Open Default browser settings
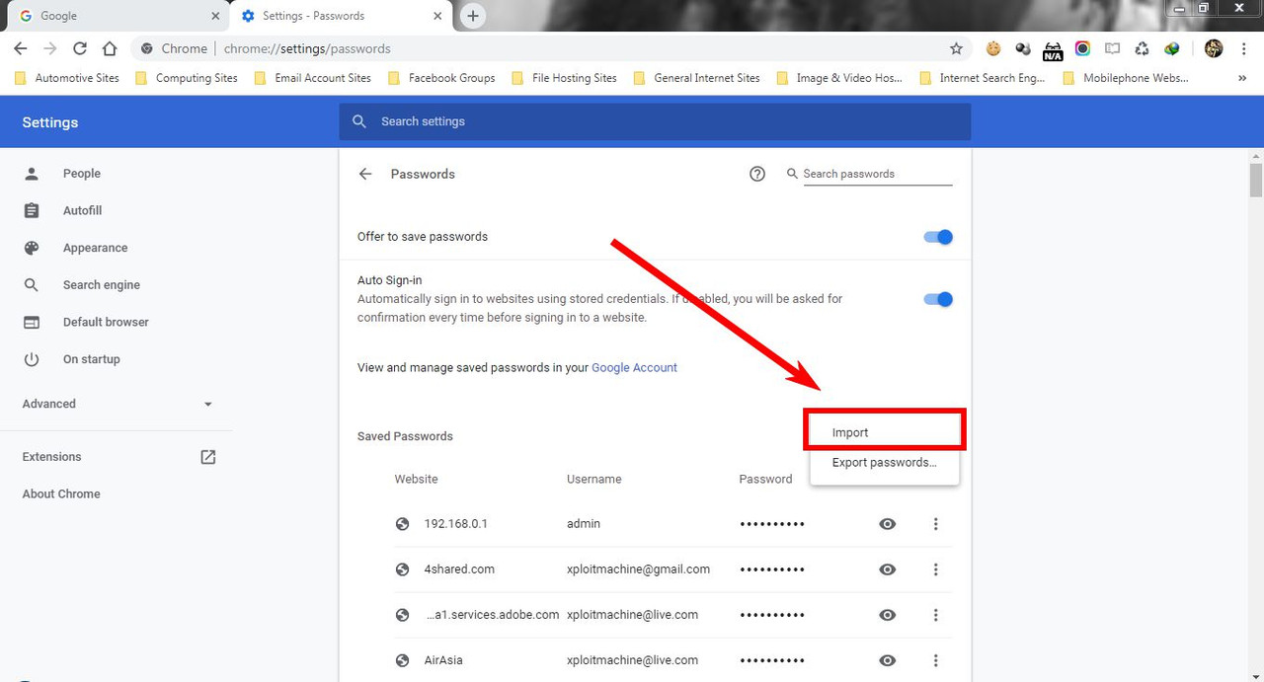The width and height of the screenshot is (1264, 682). pos(106,323)
